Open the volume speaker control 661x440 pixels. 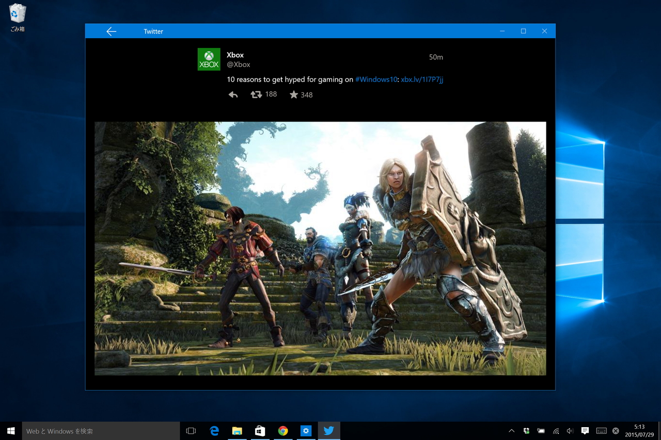[x=570, y=431]
